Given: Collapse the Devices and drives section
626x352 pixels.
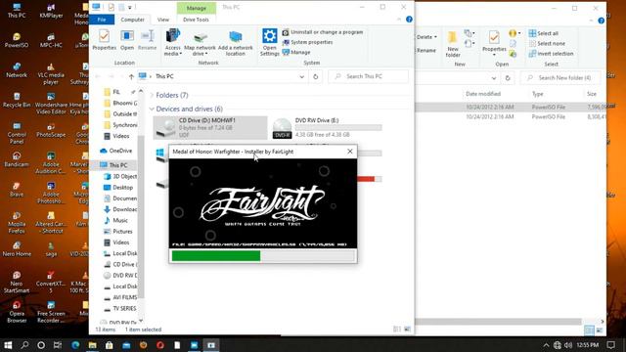Looking at the screenshot, I should click(152, 109).
